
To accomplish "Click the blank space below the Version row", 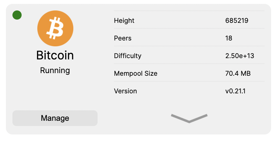I will click(x=189, y=105).
